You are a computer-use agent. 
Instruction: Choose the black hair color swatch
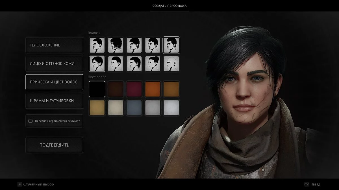[x=97, y=89]
